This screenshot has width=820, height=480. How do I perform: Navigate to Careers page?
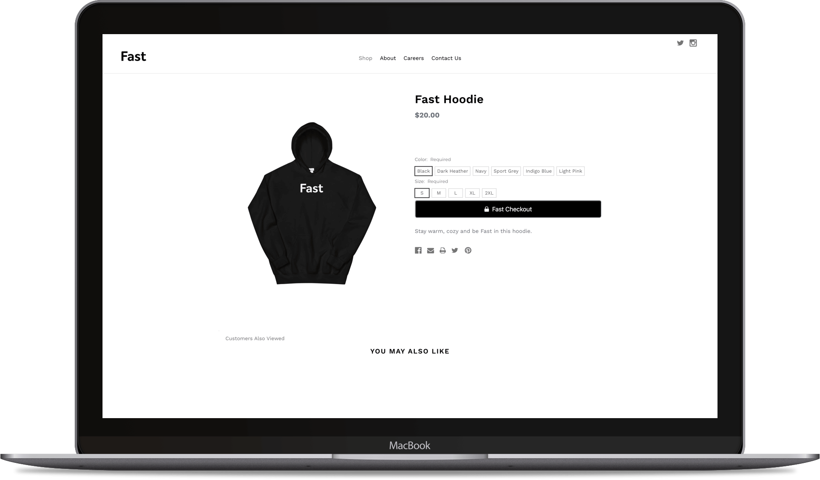[x=413, y=58]
